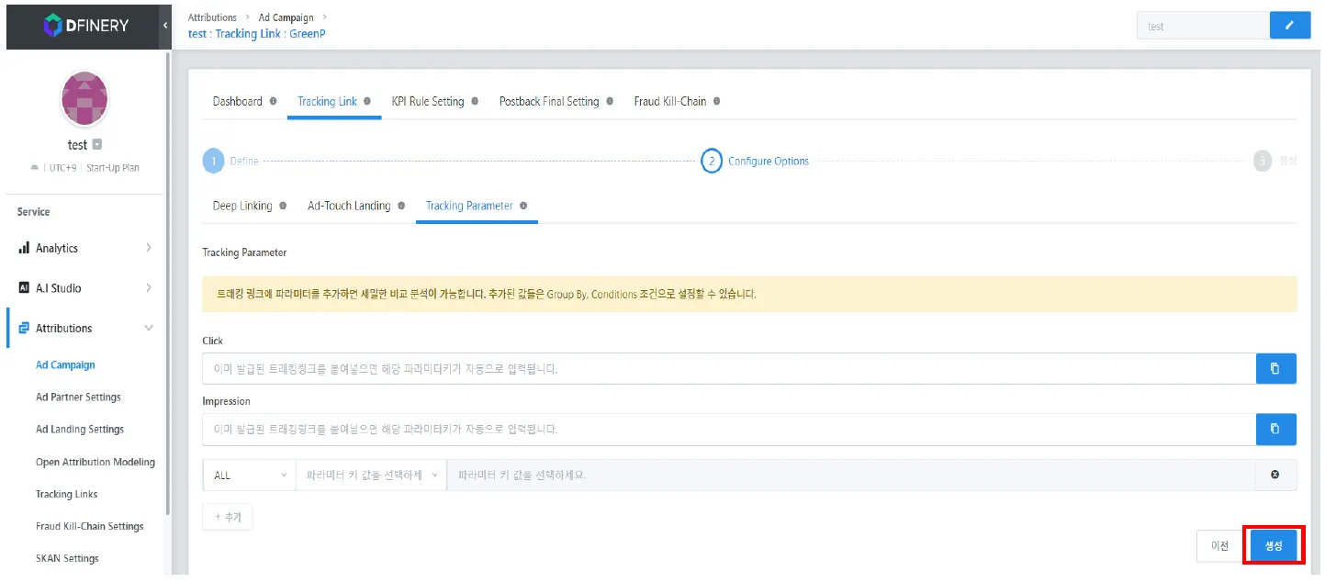Collapse the sidebar with the arrow toggle
Image resolution: width=1325 pixels, height=582 pixels.
click(x=165, y=25)
